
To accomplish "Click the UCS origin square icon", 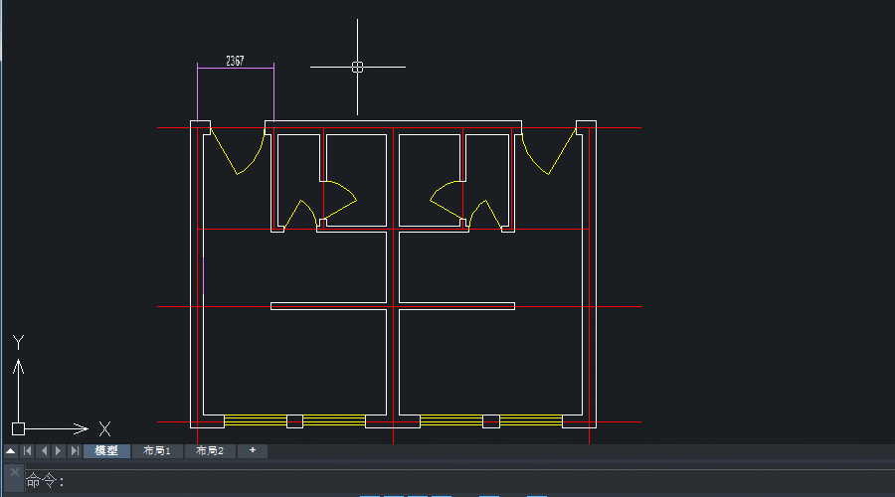I will click(18, 429).
